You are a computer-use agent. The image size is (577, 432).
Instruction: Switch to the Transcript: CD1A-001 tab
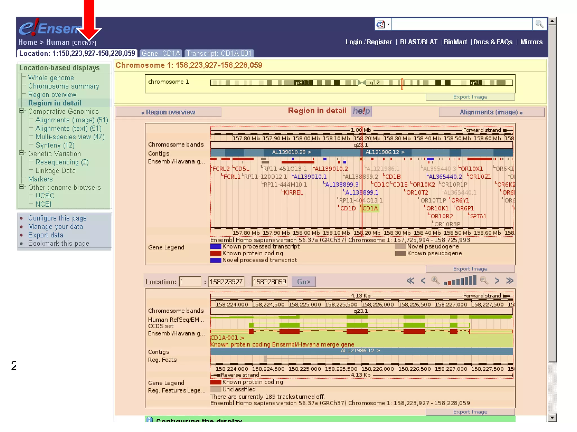pos(219,53)
